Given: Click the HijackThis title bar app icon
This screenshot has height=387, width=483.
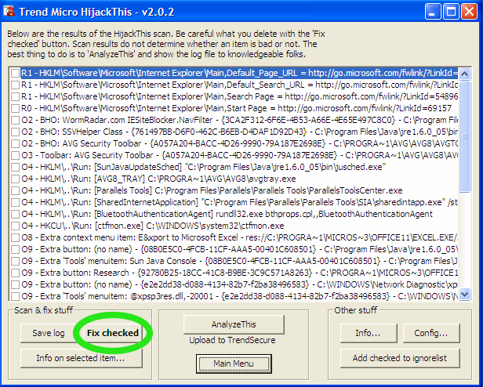Looking at the screenshot, I should (9, 12).
